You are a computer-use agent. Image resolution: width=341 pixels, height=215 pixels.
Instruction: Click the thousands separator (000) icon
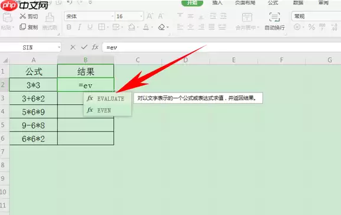pyautogui.click(x=322, y=27)
